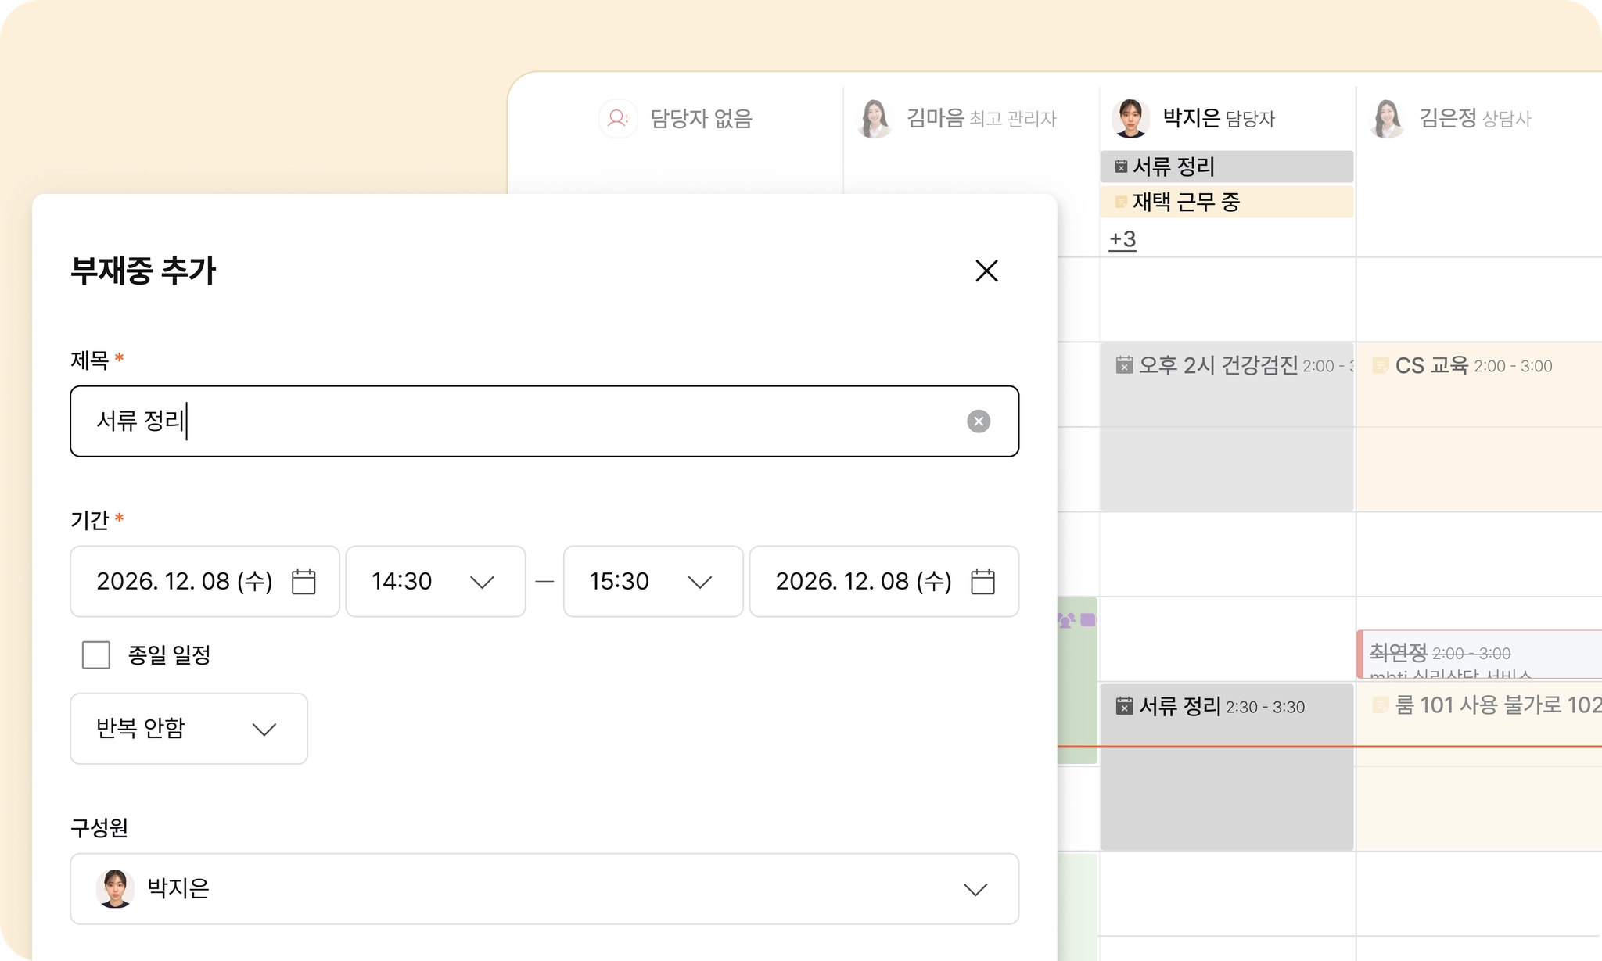Click 김은정 avatar in calendar header
Screen dimensions: 1602x961
click(x=1387, y=119)
